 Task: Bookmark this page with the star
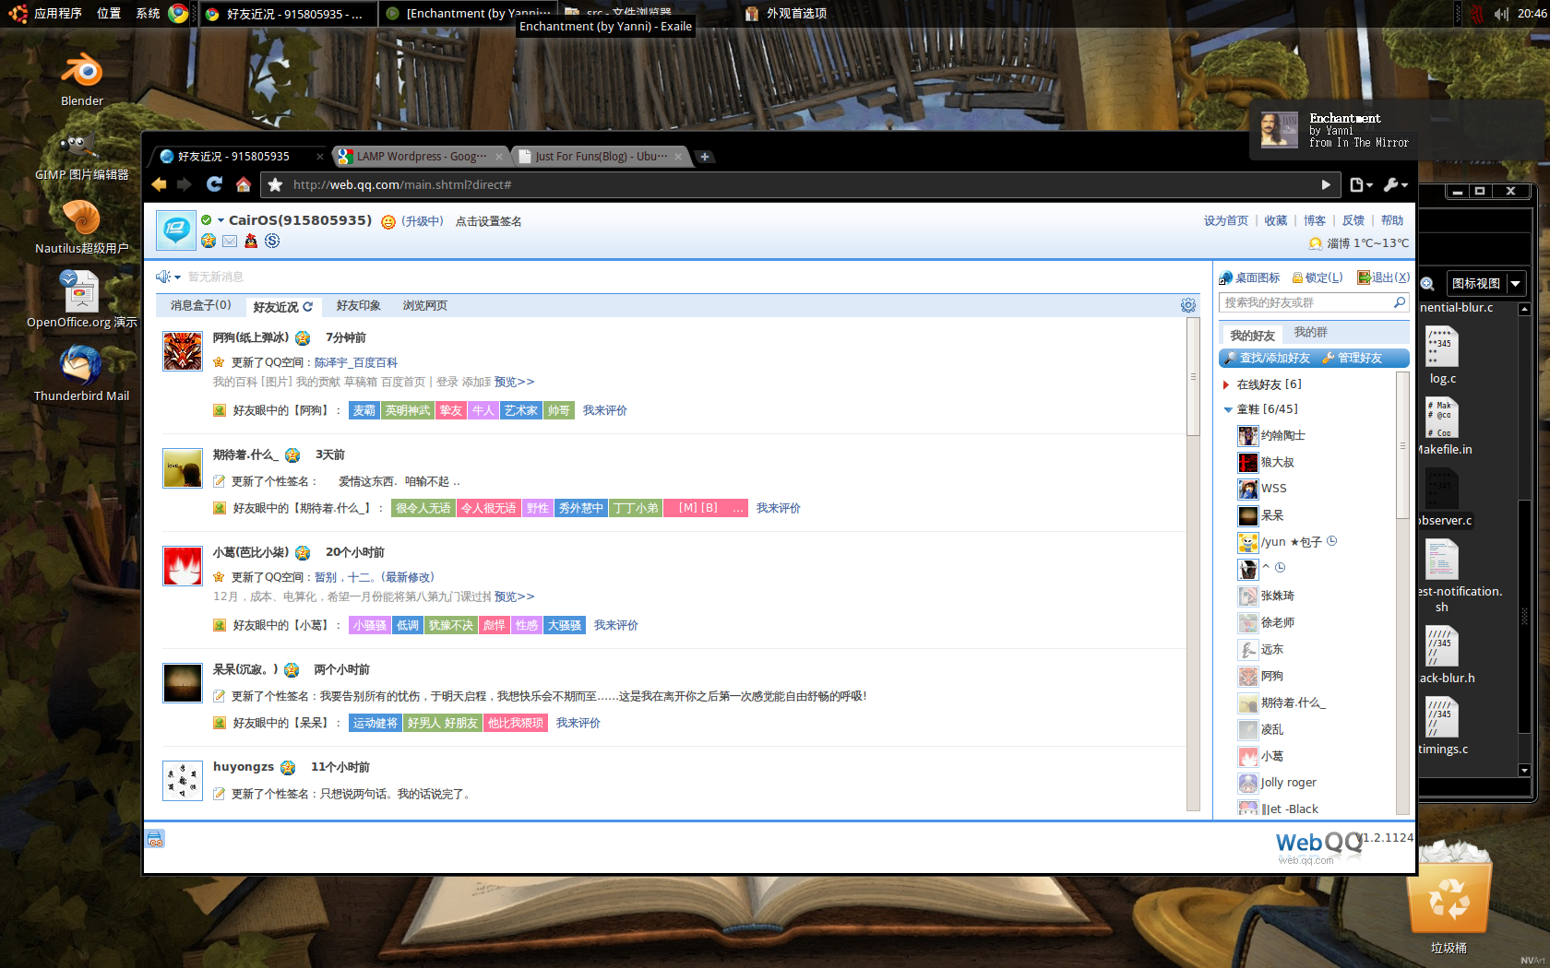point(275,184)
